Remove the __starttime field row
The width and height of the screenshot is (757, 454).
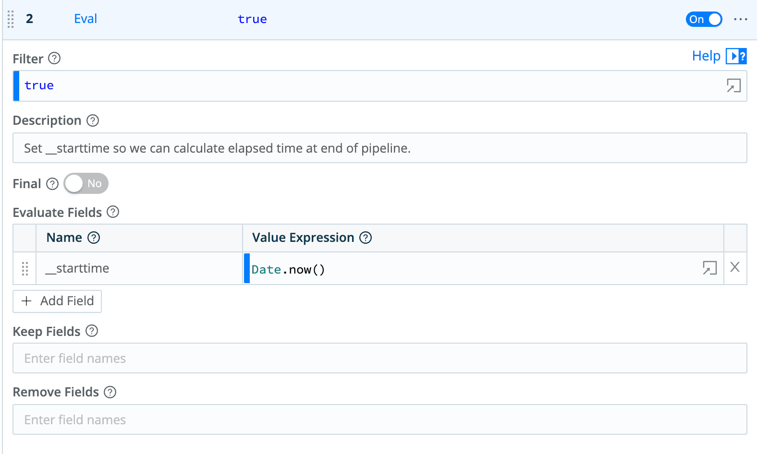tap(735, 267)
